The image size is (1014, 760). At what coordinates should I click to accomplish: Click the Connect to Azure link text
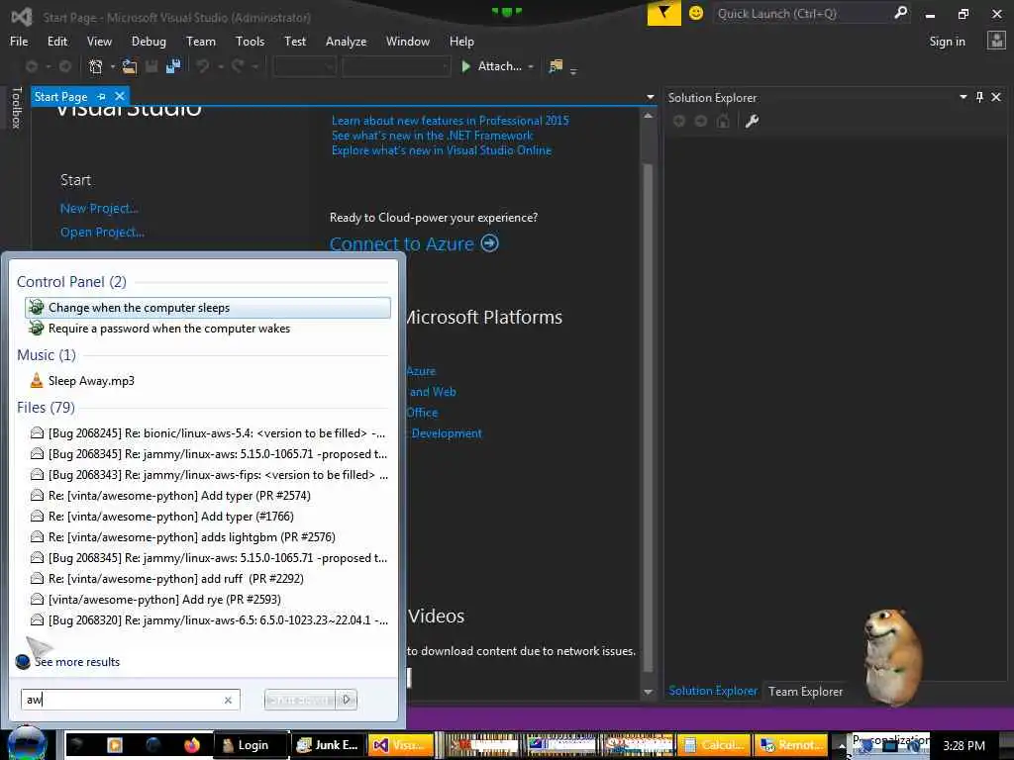(402, 243)
